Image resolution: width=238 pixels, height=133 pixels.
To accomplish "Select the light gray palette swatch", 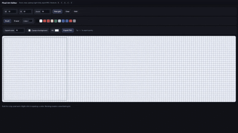I will [59, 21].
